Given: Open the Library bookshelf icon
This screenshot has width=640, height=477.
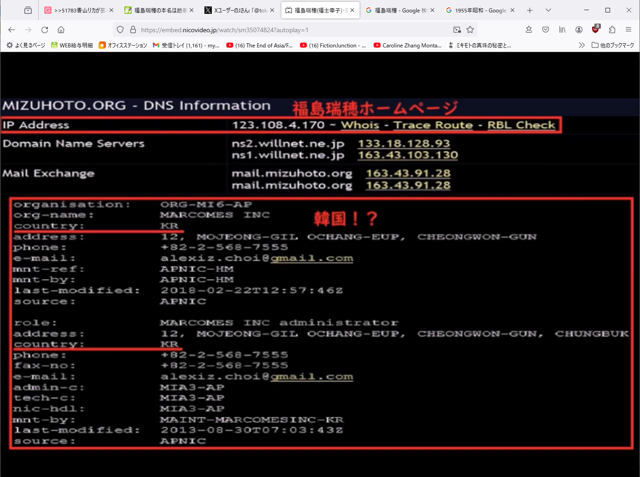Looking at the screenshot, I should [x=562, y=30].
